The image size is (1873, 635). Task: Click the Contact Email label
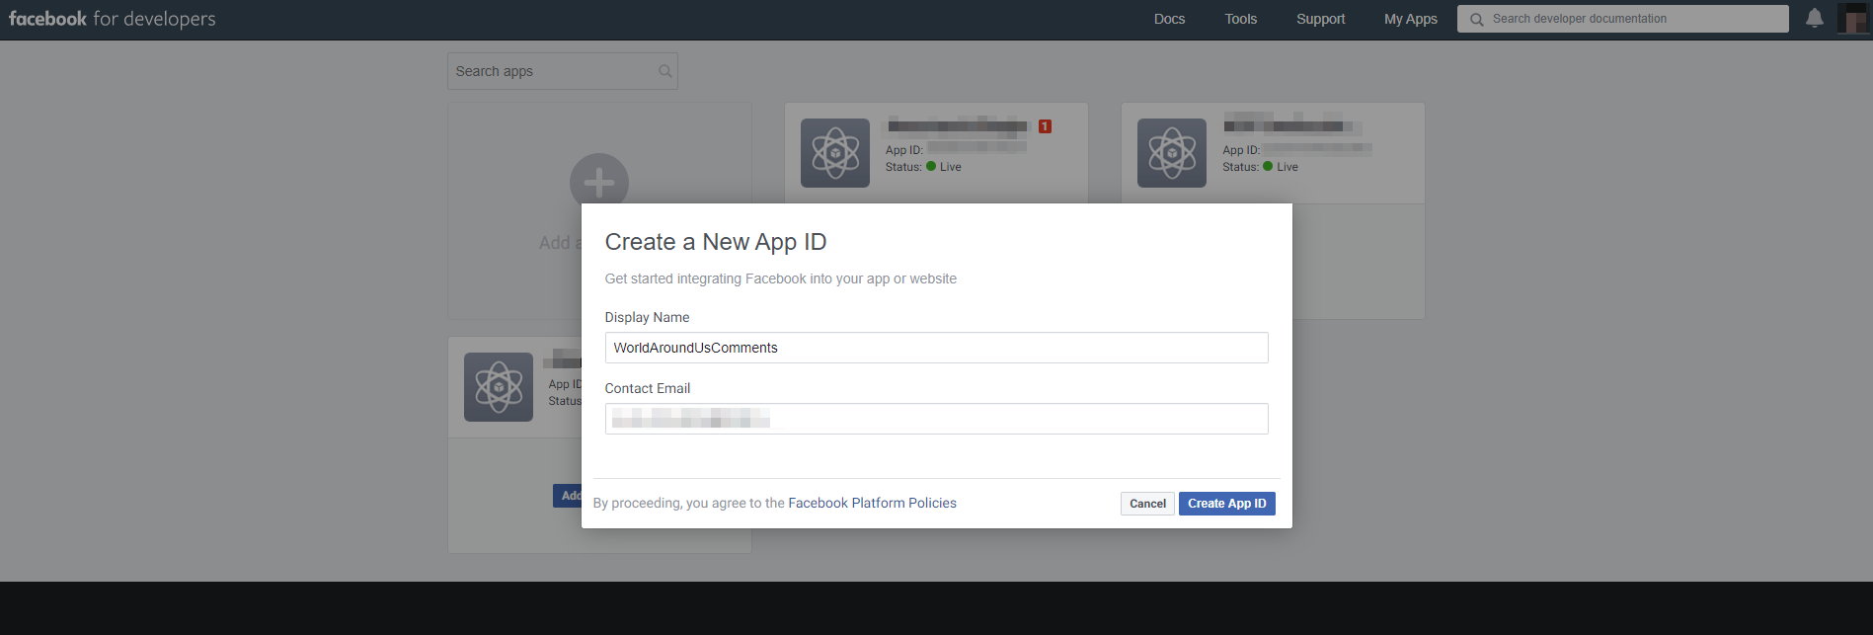click(x=648, y=388)
